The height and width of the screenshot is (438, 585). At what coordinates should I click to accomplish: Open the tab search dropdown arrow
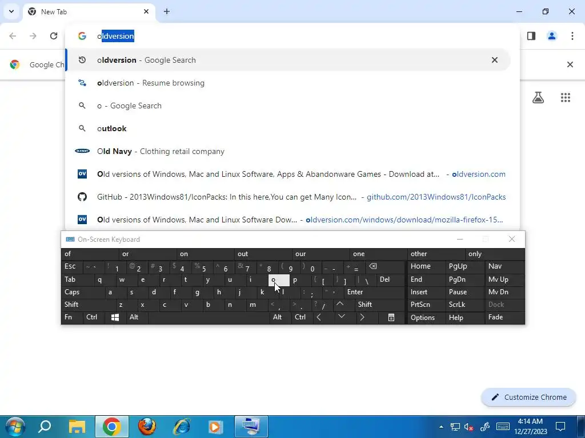click(x=11, y=11)
